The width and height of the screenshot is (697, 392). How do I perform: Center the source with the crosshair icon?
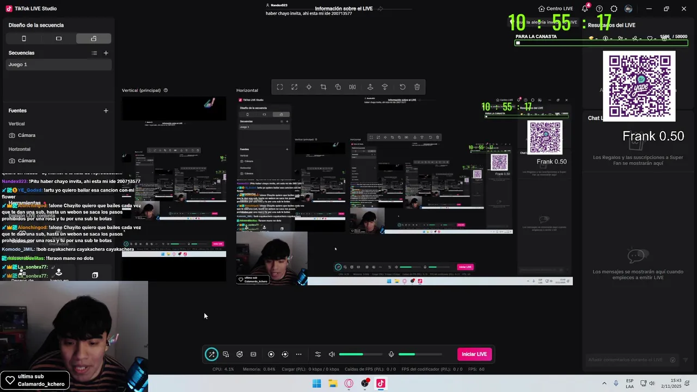click(309, 87)
